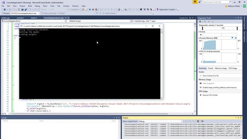This screenshot has height=139, width=247.
Task: Click the snapshot marker next to Process Memory
Action: click(x=232, y=38)
